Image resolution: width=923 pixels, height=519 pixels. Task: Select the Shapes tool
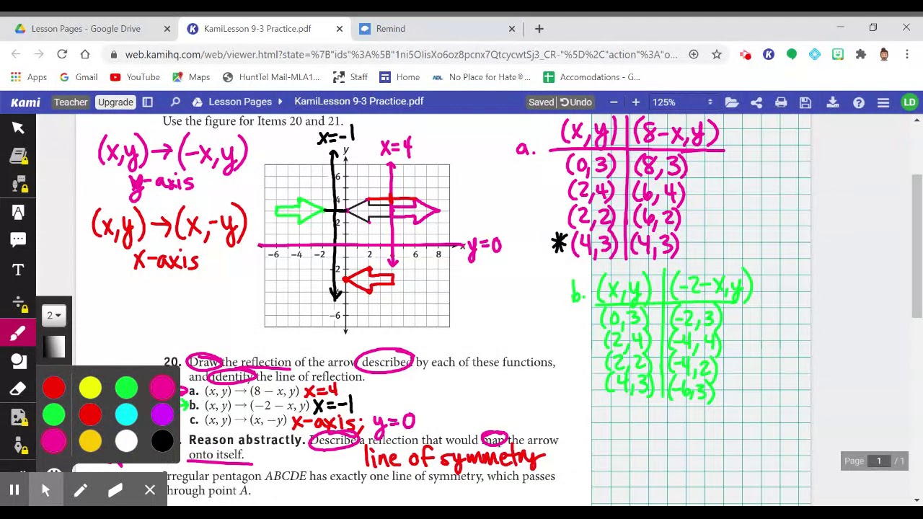coord(18,361)
